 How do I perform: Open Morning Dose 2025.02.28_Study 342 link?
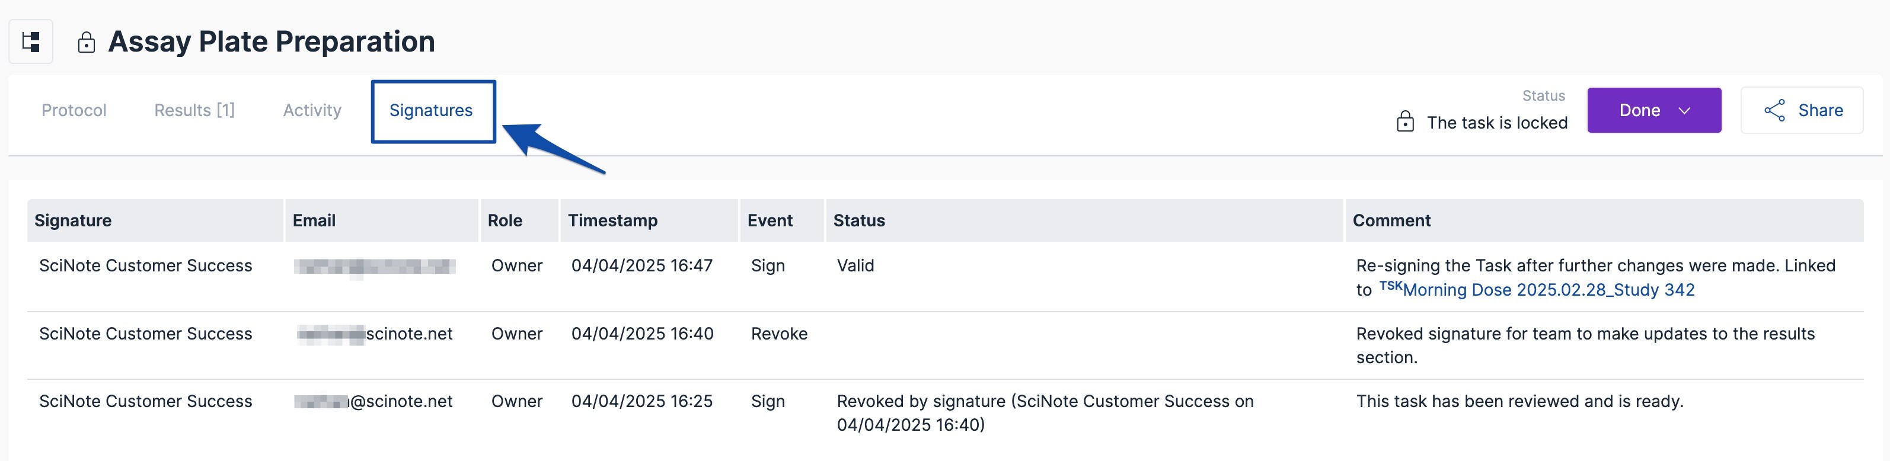1548,290
